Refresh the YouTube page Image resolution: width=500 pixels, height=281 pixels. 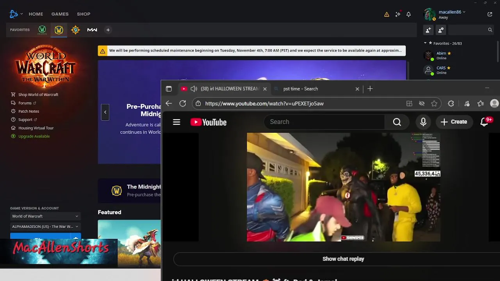(x=183, y=103)
